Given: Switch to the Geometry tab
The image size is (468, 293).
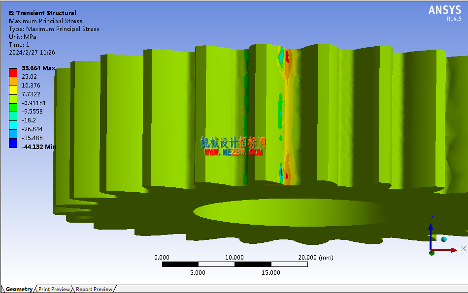Looking at the screenshot, I should point(19,289).
